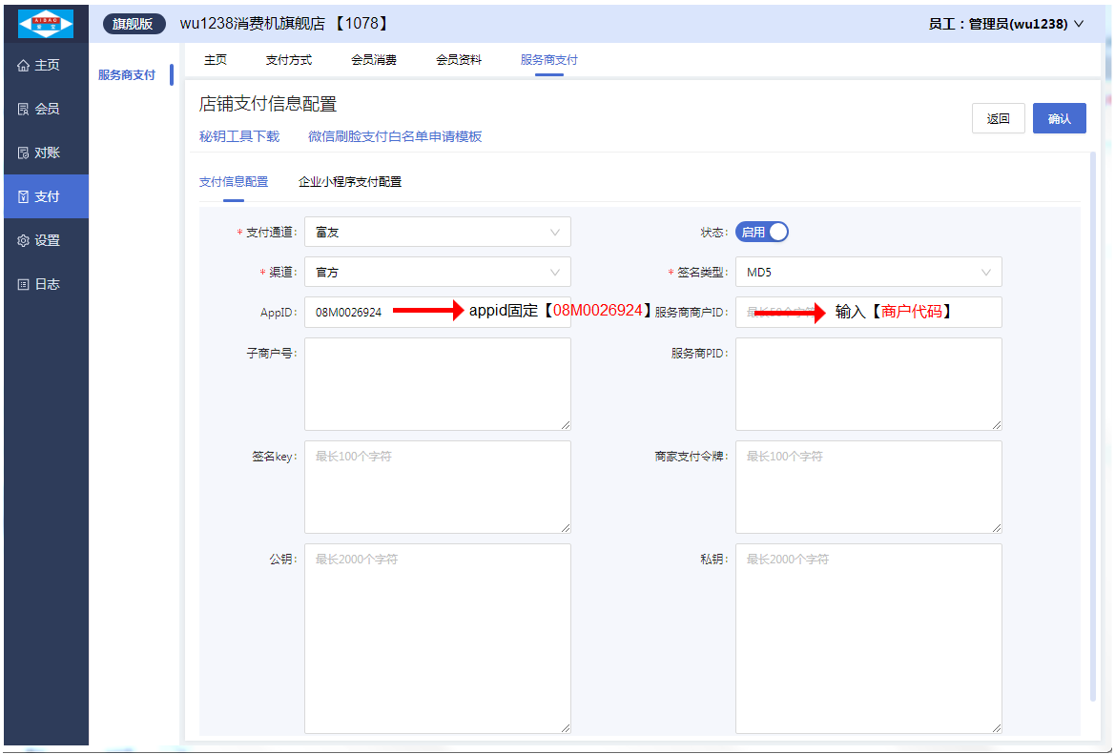This screenshot has width=1115, height=754.
Task: Click the 支付 payment sidebar icon
Action: click(x=24, y=197)
